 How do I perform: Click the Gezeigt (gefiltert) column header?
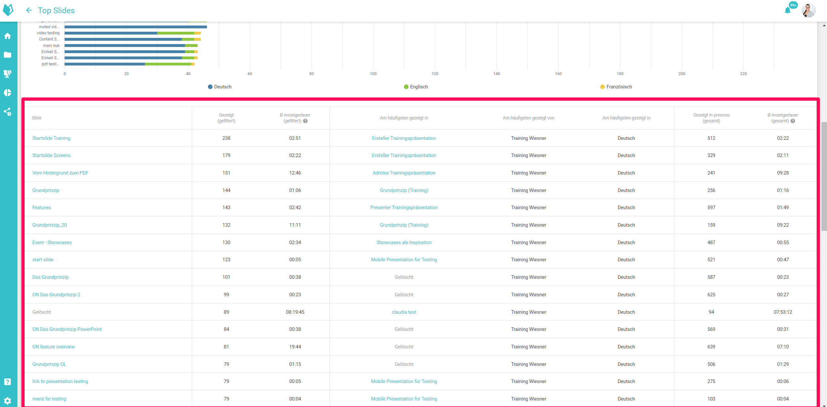[226, 118]
